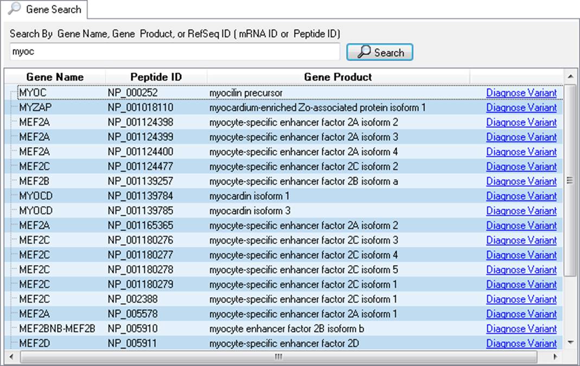Image resolution: width=580 pixels, height=366 pixels.
Task: Open Diagnose Variant for NP_001165365
Action: pos(521,226)
